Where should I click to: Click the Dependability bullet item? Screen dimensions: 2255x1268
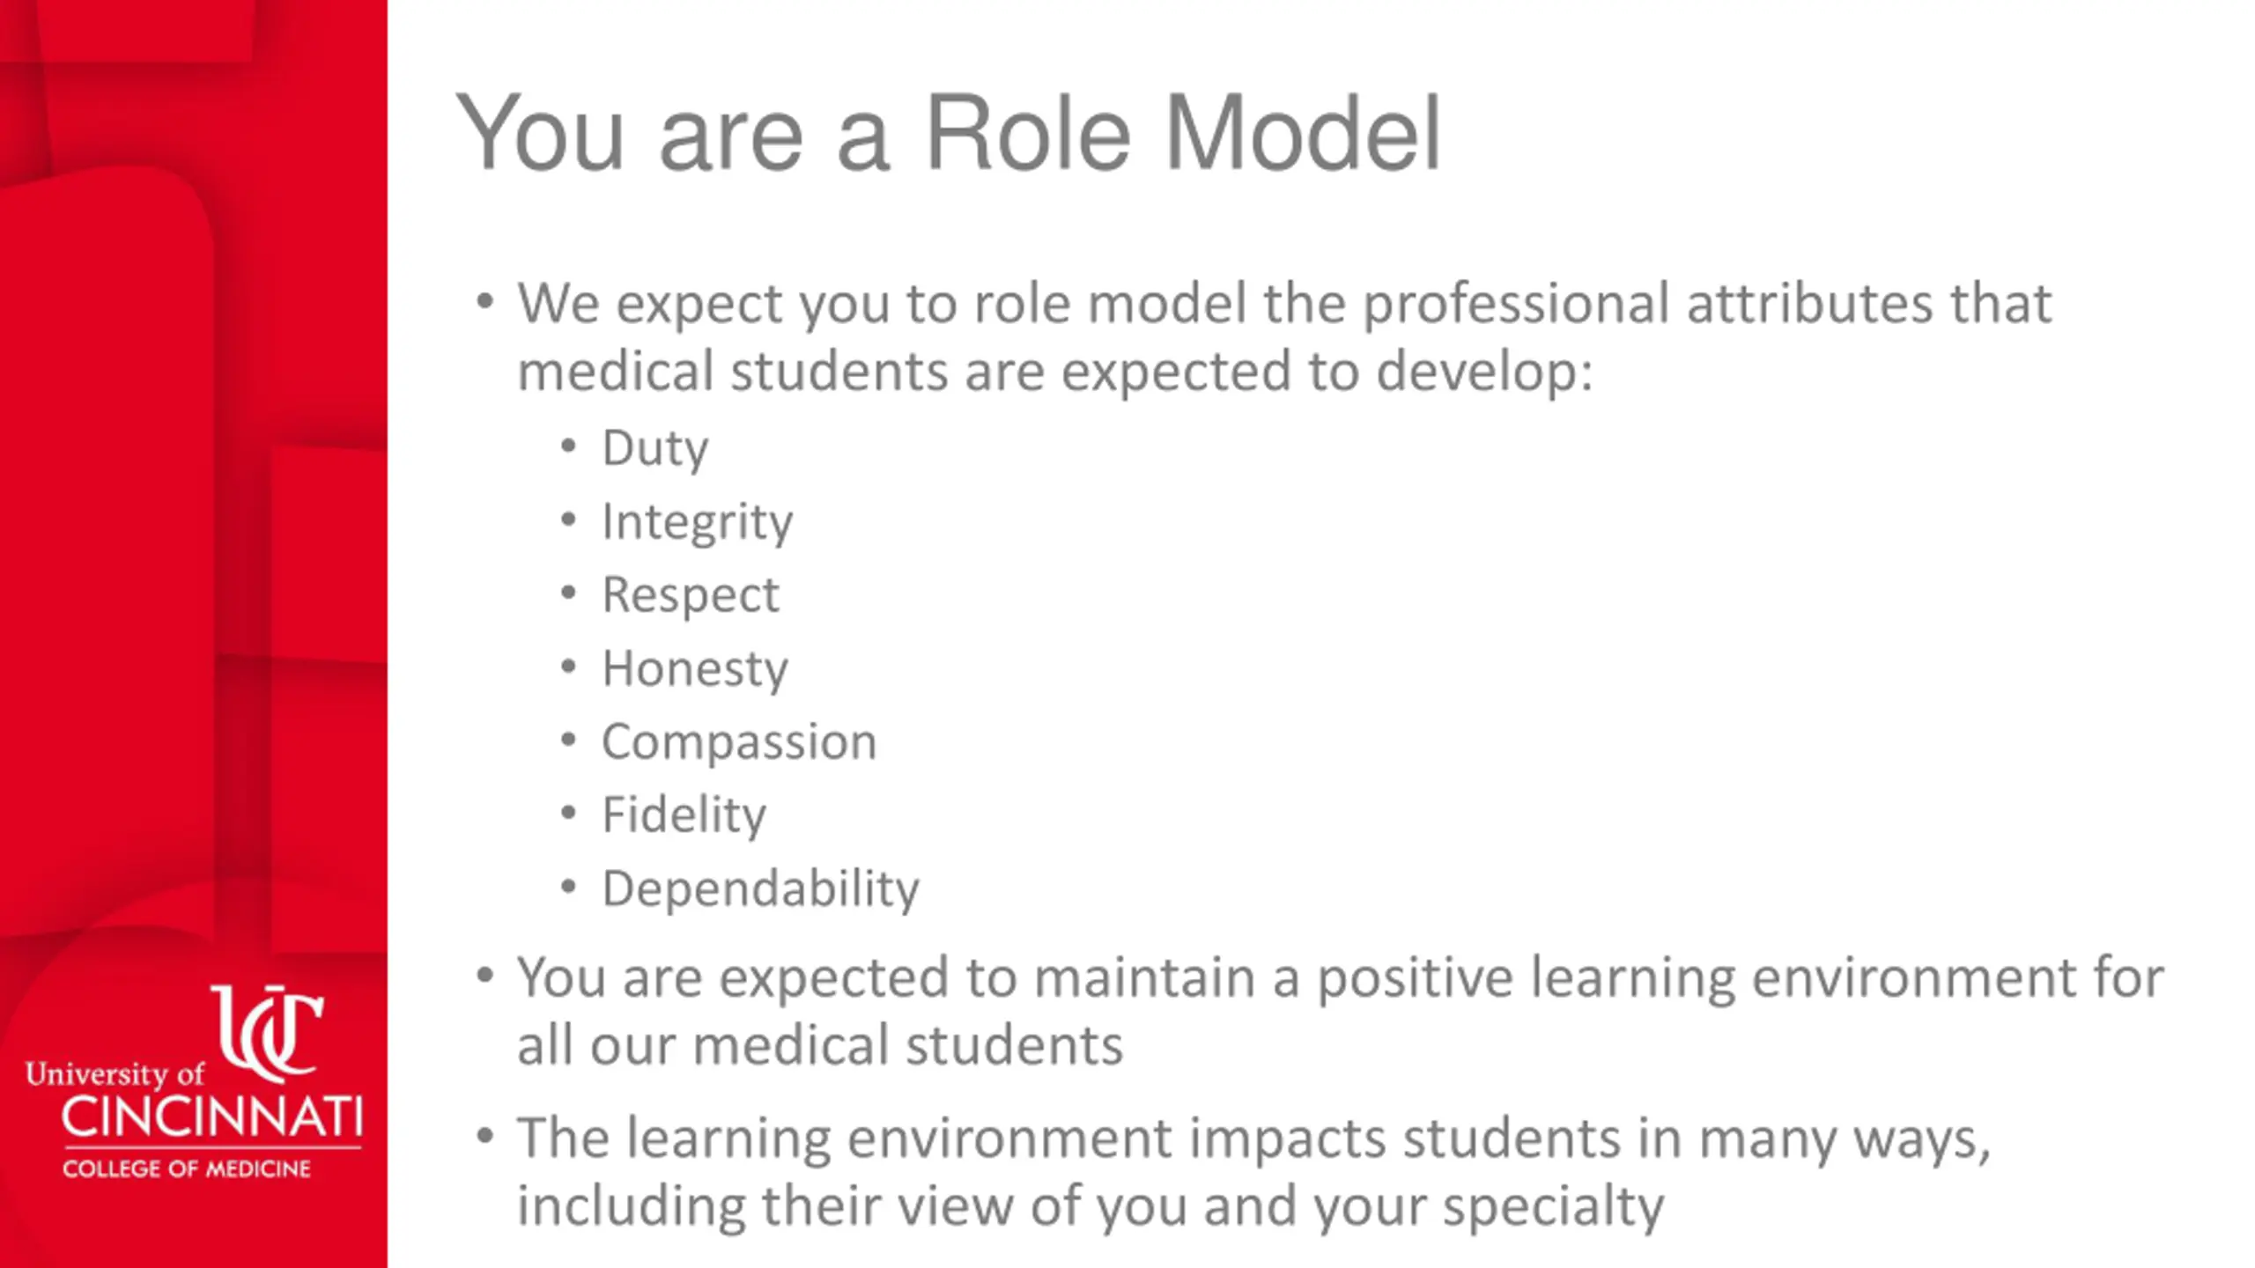pyautogui.click(x=760, y=888)
